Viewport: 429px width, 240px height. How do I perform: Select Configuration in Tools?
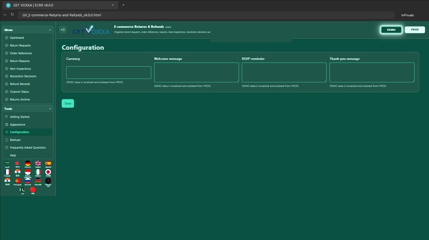[x=28, y=132]
